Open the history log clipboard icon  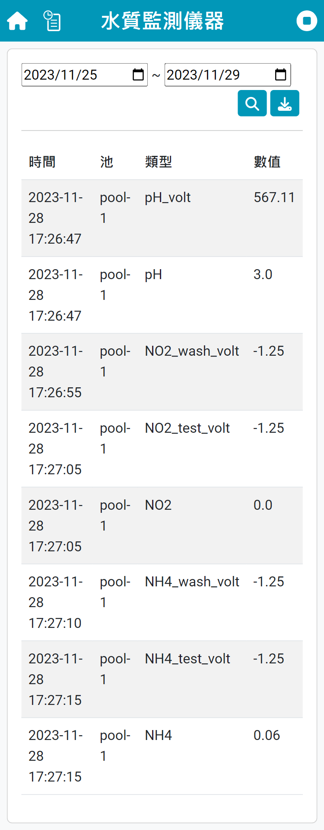point(52,21)
